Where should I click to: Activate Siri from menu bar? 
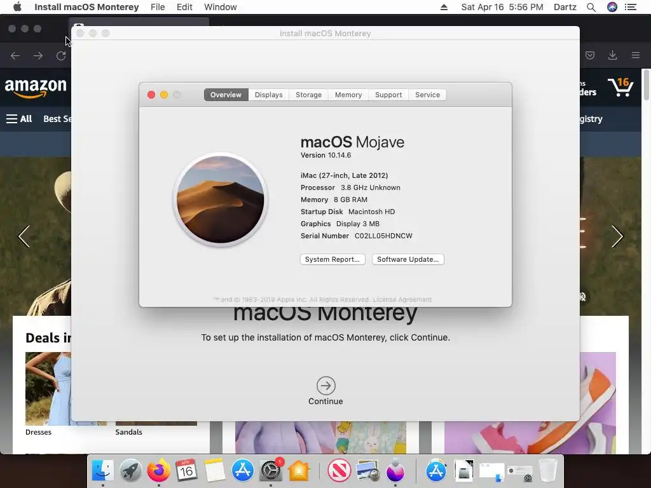tap(612, 7)
